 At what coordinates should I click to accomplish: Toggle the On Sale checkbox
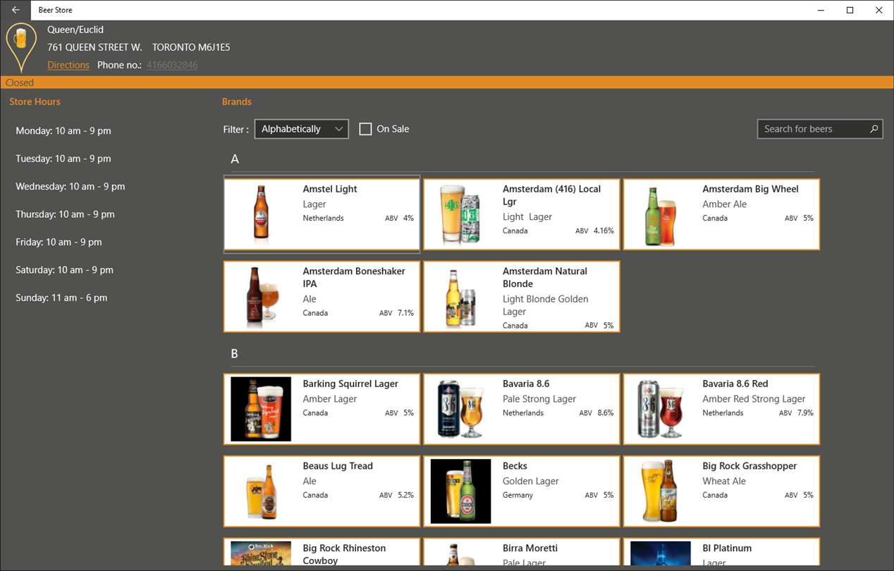click(x=365, y=129)
